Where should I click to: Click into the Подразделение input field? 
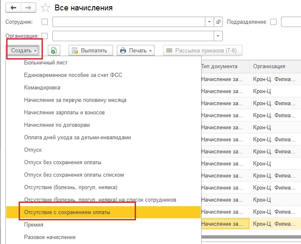tap(291, 22)
